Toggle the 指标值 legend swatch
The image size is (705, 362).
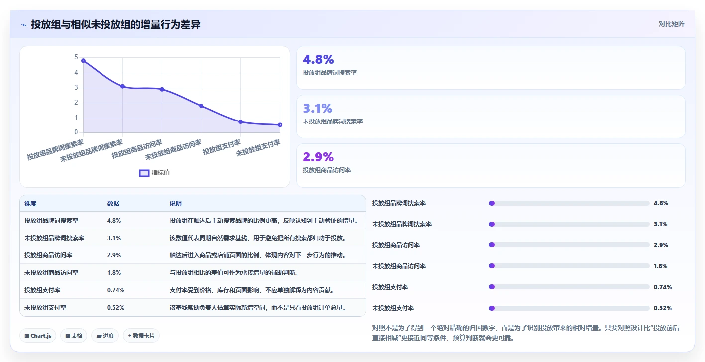tap(144, 173)
